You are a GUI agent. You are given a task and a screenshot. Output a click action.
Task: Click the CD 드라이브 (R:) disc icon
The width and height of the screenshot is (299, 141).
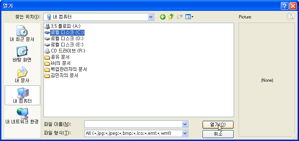[47, 51]
